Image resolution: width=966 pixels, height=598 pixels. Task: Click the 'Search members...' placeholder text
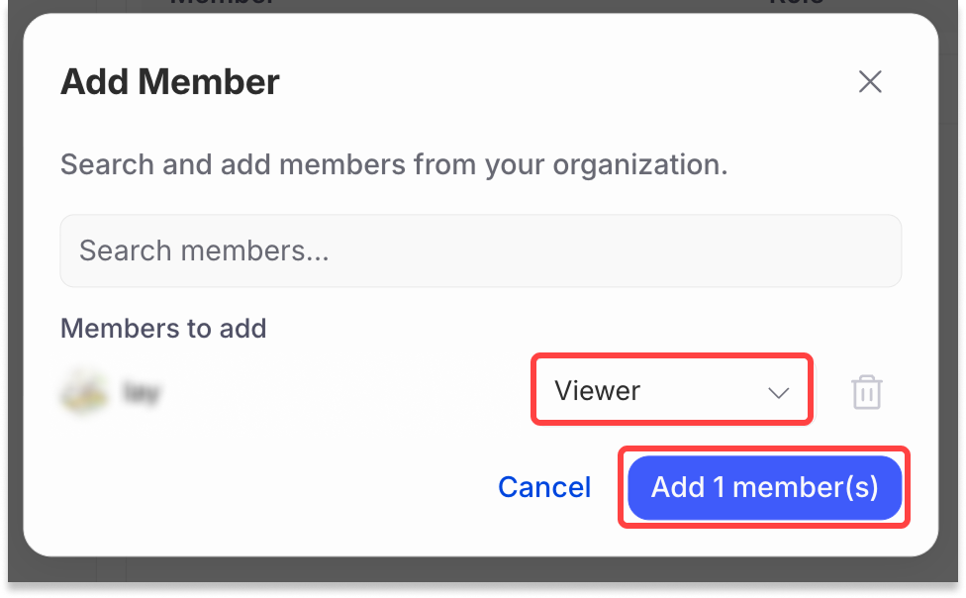pos(204,250)
